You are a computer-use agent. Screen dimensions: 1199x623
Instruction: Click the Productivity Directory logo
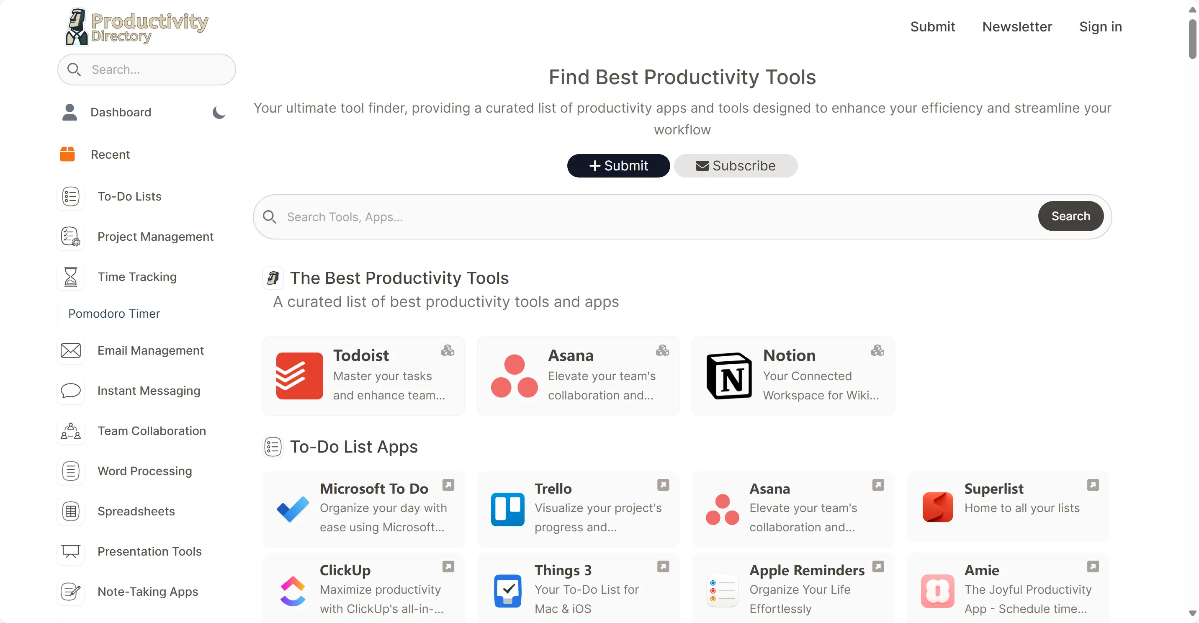(136, 27)
